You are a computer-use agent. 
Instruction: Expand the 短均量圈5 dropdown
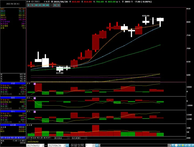pyautogui.click(x=86, y=138)
